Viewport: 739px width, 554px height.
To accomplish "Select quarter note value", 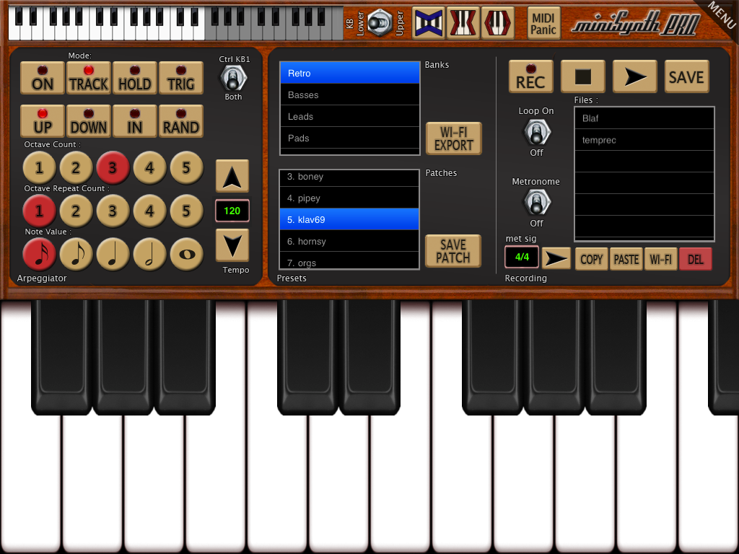I will click(x=113, y=255).
